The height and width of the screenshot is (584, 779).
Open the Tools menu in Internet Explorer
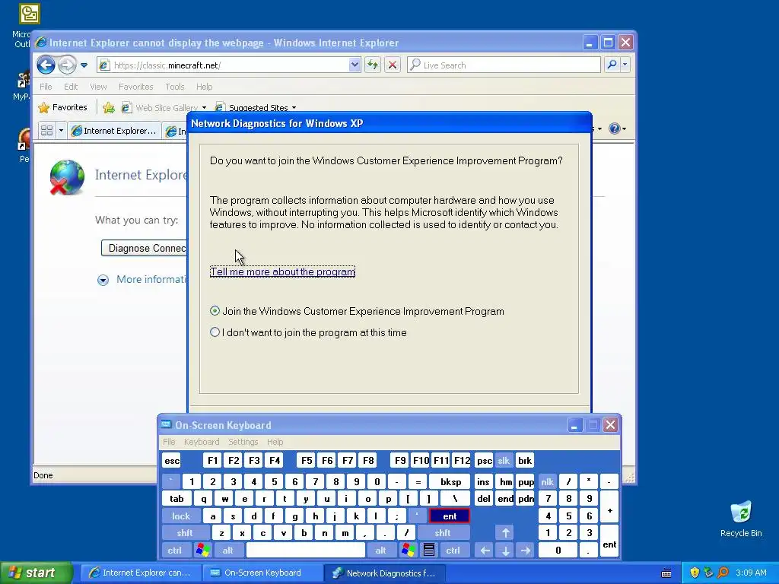[x=175, y=87]
